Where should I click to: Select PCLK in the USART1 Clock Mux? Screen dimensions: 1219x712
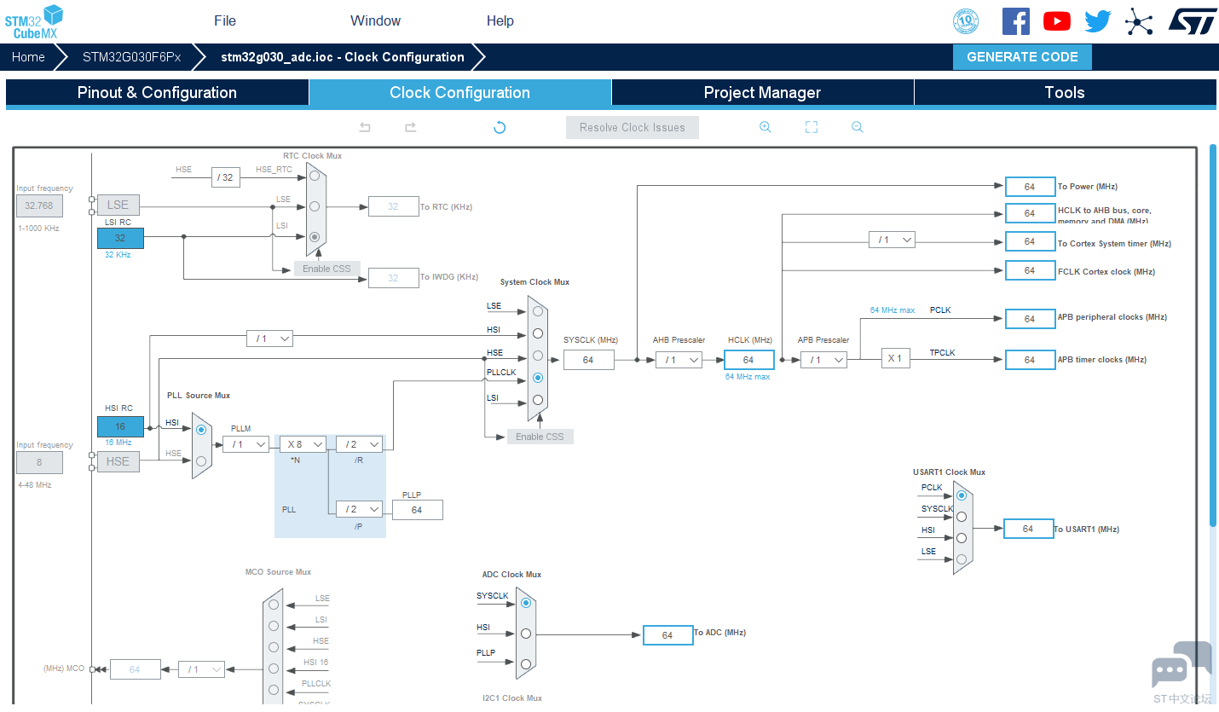[x=962, y=495]
